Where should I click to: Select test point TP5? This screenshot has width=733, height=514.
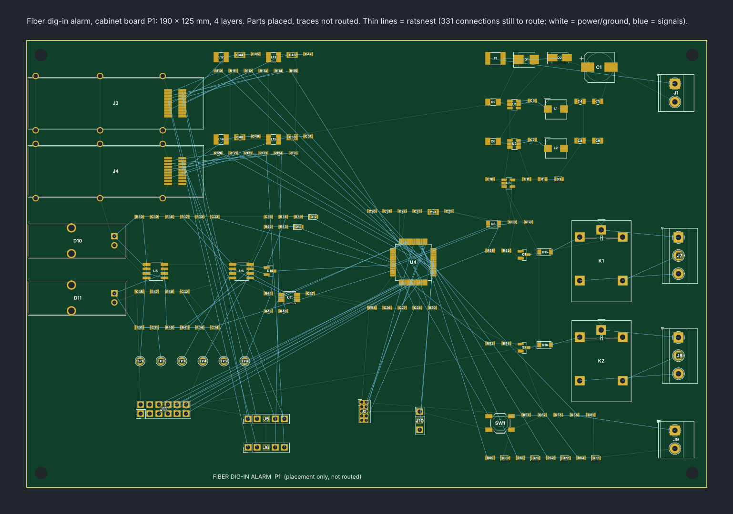point(224,361)
